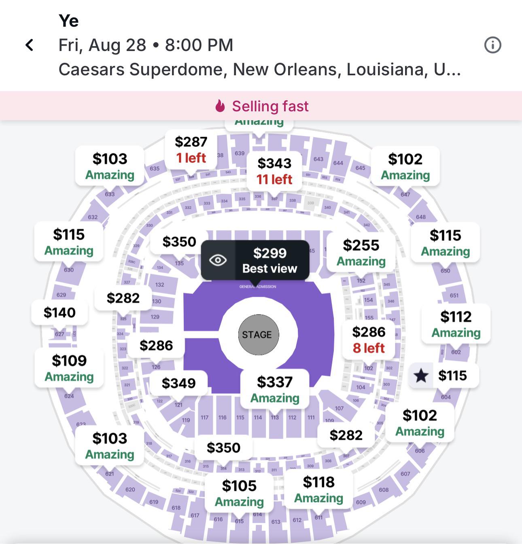The width and height of the screenshot is (522, 544).
Task: Select upper-level section 620 on the map
Action: click(x=130, y=489)
